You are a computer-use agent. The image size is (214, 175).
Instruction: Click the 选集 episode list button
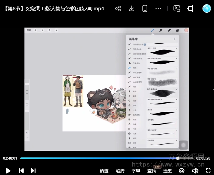[167, 171]
